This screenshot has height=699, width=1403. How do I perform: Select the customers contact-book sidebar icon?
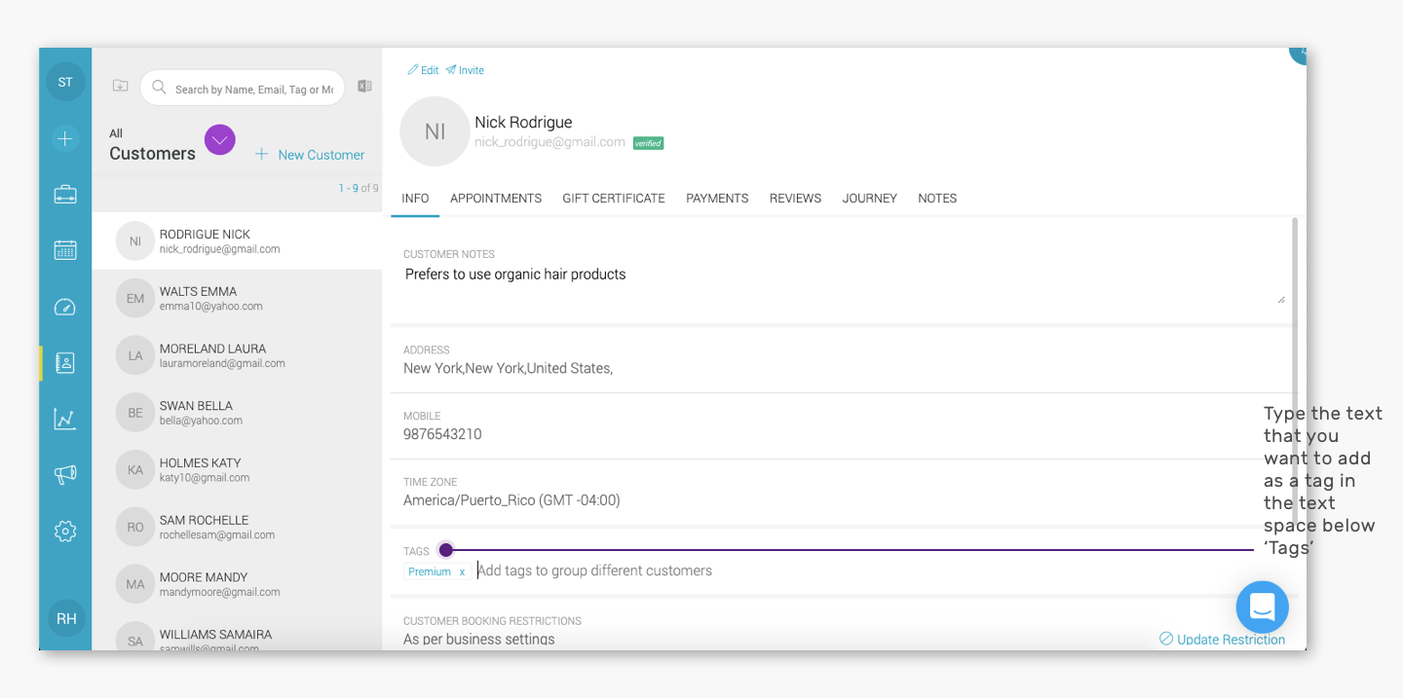pos(65,363)
